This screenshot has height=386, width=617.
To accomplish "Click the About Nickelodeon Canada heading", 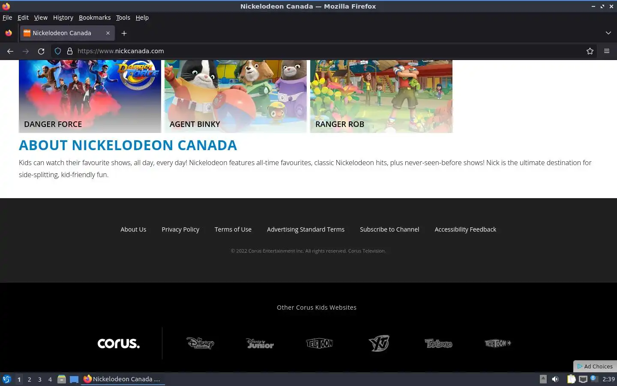I will (128, 145).
